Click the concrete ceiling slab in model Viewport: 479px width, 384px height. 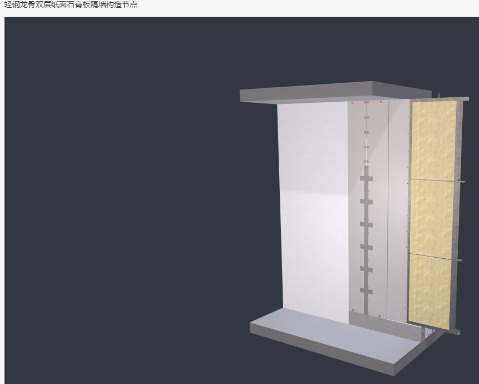[x=335, y=92]
